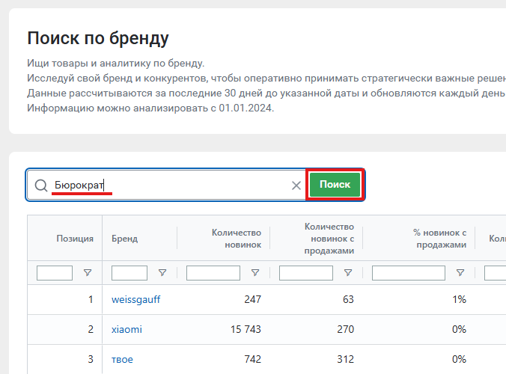This screenshot has width=506, height=374.
Task: Open filter for % новинок с продажами
Action: point(460,273)
